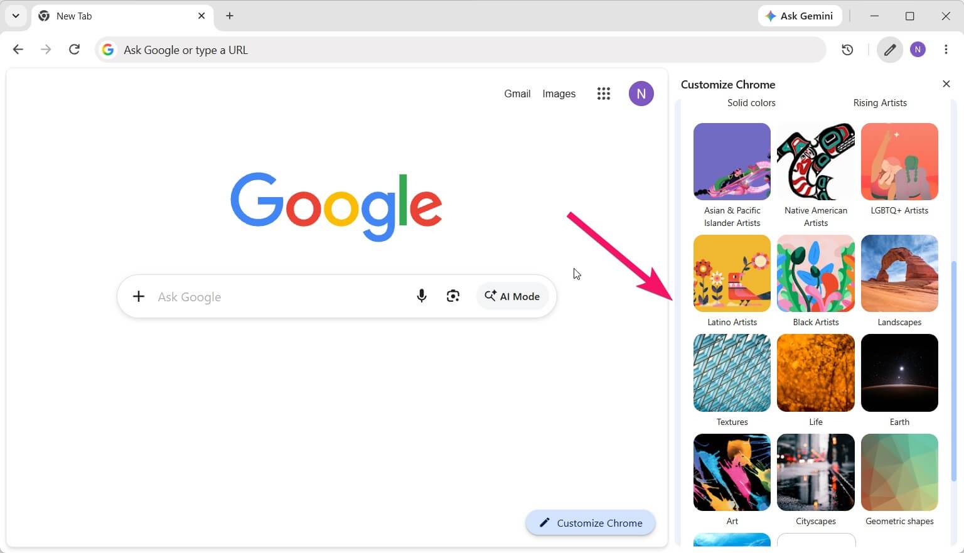Close the New Tab tab

coord(201,16)
